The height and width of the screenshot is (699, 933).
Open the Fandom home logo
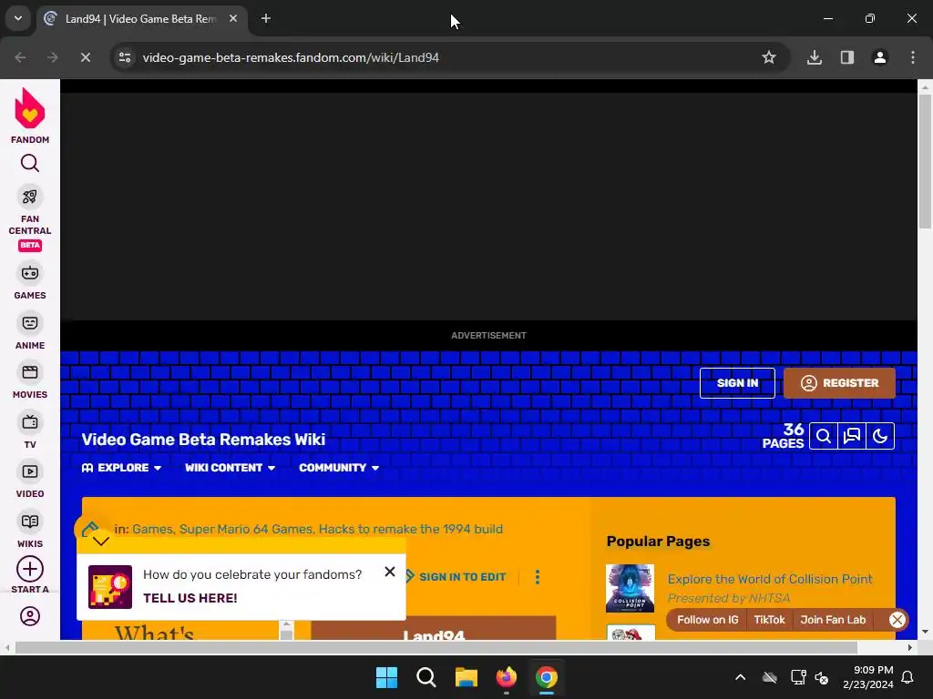[30, 116]
